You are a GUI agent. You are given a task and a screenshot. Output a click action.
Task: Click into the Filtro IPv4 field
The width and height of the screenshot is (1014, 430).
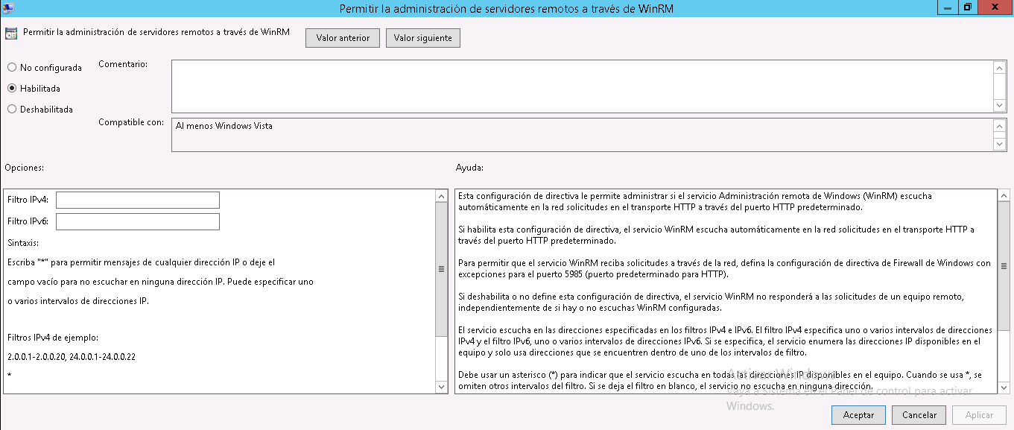(x=138, y=200)
